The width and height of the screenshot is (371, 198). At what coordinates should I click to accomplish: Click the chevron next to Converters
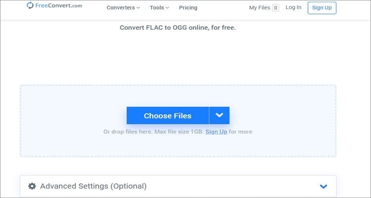138,8
